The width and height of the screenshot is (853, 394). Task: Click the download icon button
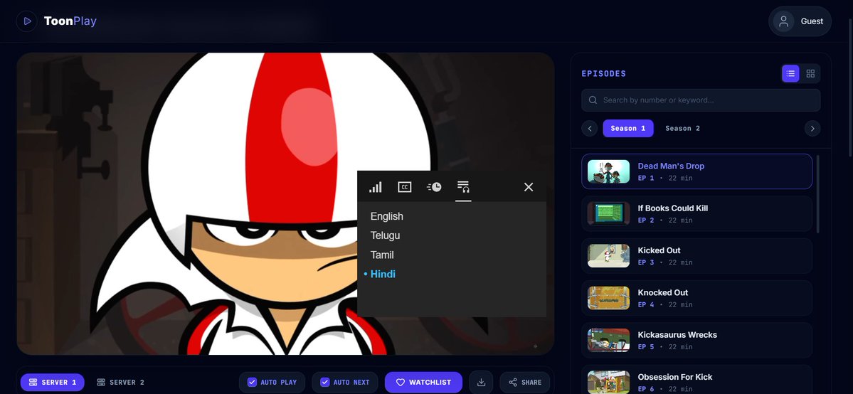pos(481,383)
